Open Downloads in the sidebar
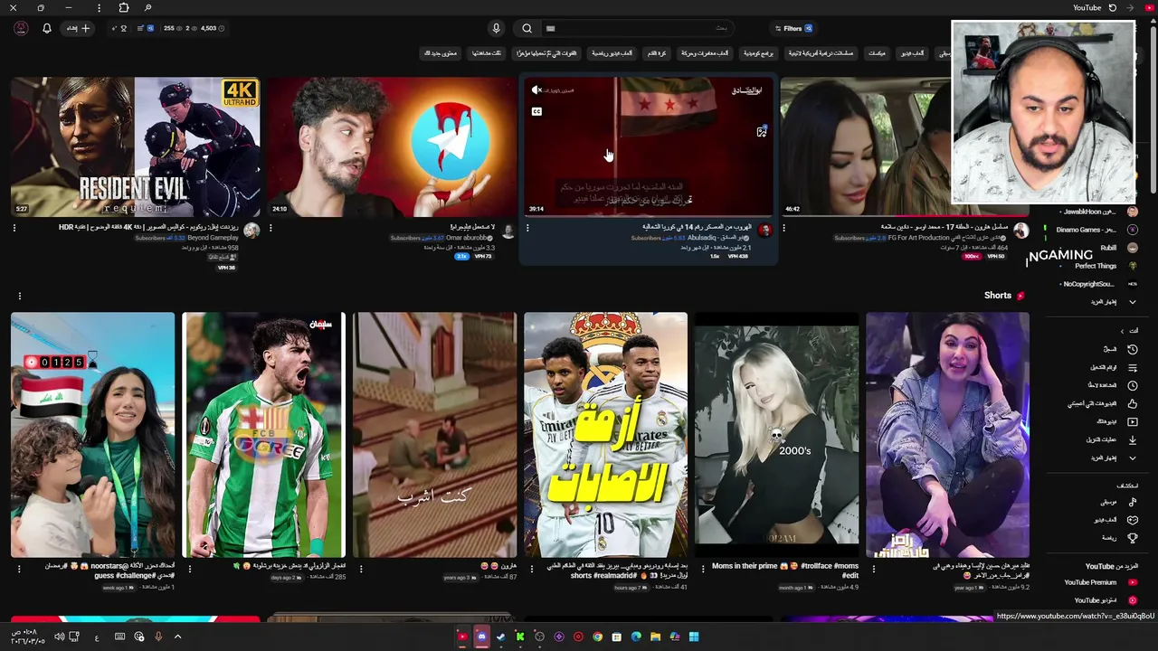Image resolution: width=1158 pixels, height=651 pixels. pyautogui.click(x=1112, y=439)
